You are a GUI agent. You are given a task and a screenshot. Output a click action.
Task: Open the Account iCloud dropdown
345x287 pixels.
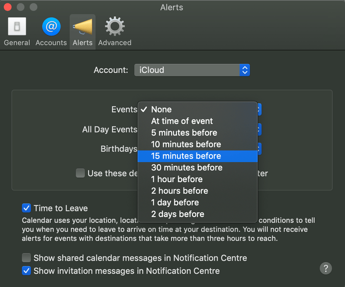[192, 70]
